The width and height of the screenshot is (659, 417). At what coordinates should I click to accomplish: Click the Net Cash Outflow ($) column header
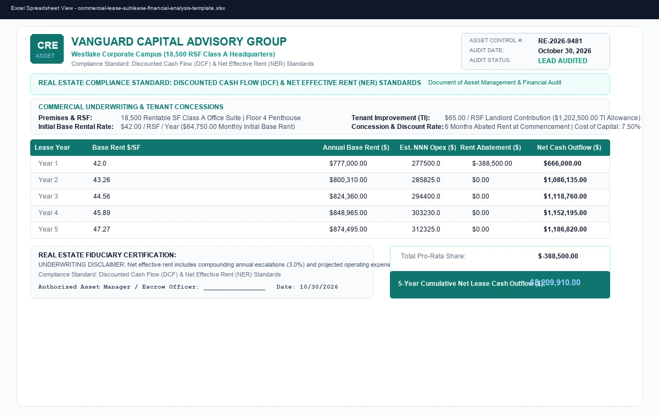[569, 148]
